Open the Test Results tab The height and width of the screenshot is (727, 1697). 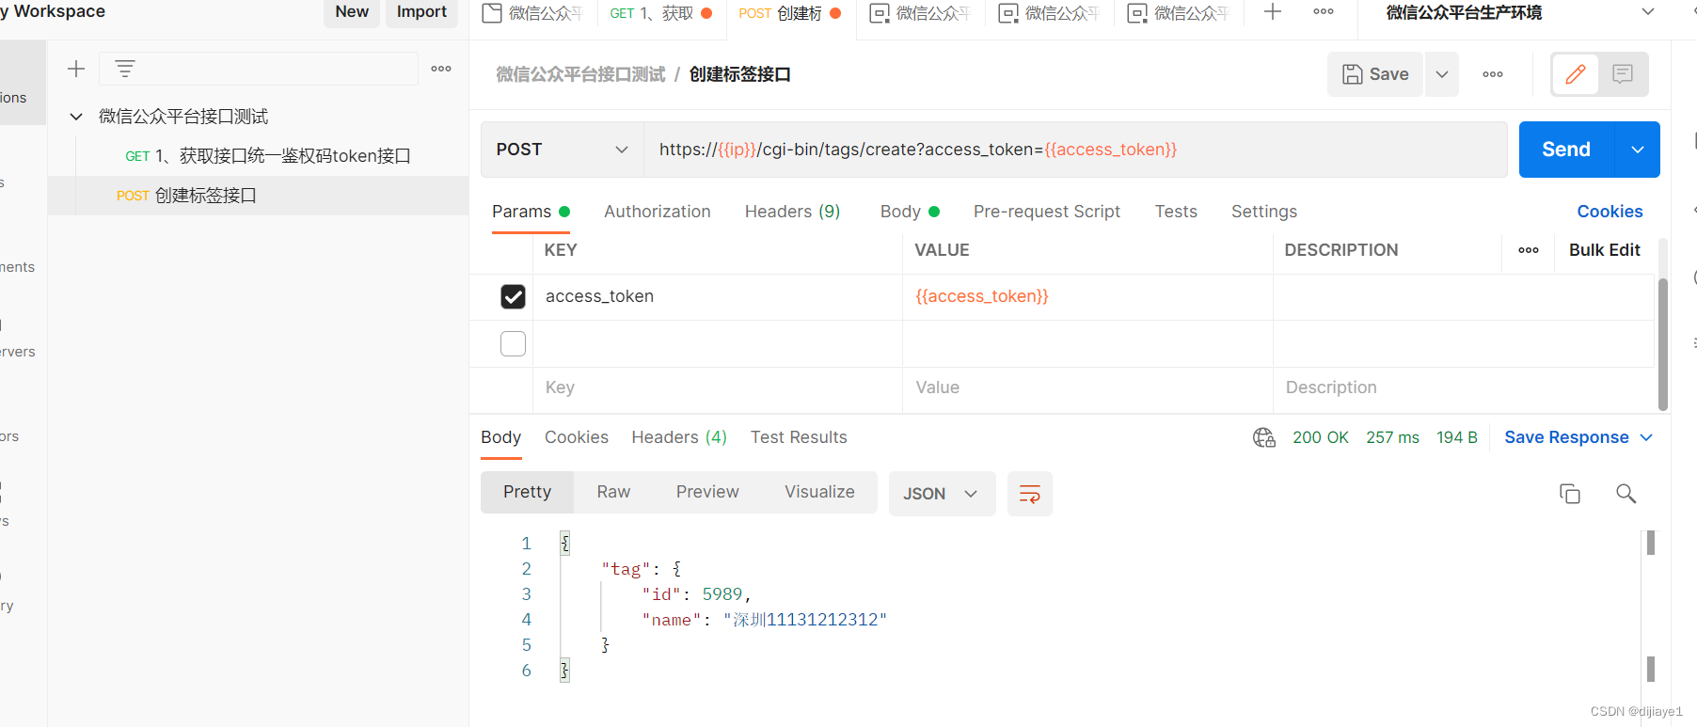799,437
